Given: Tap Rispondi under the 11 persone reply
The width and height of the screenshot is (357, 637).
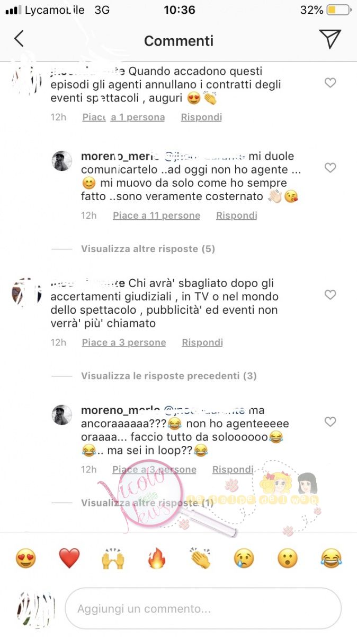Looking at the screenshot, I should [237, 216].
